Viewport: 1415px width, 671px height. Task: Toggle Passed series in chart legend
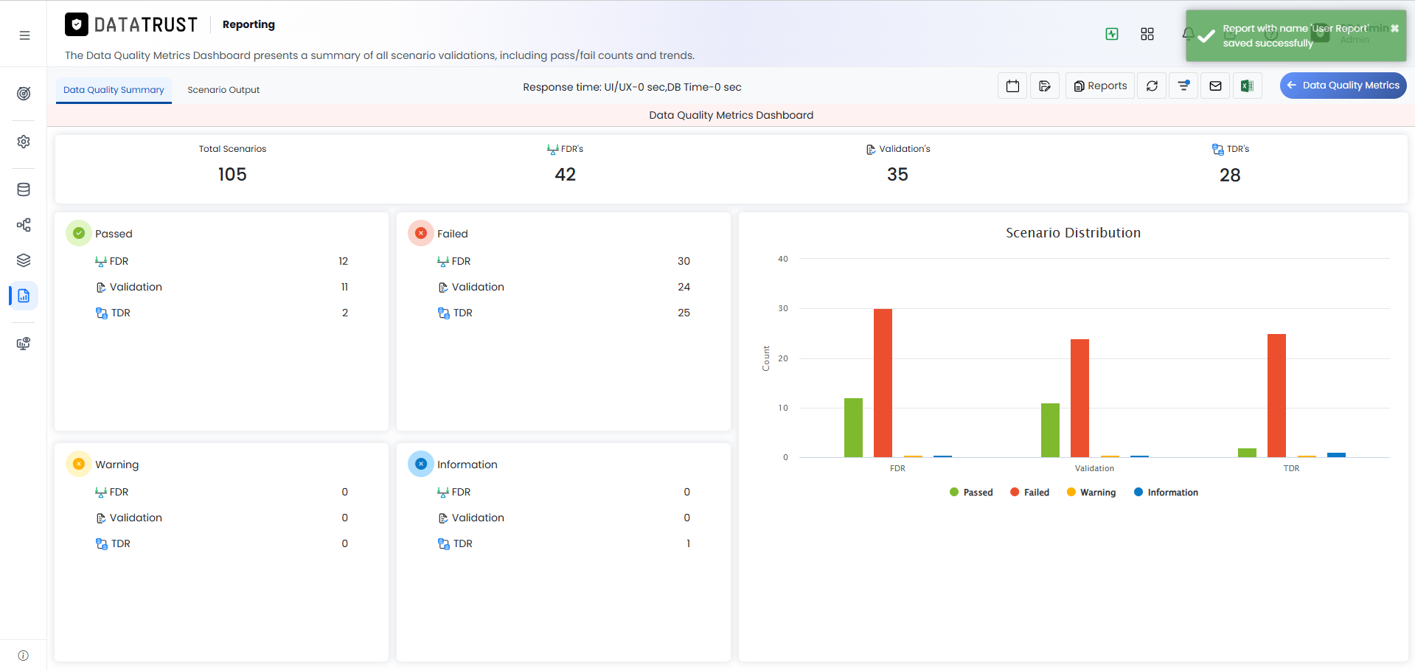971,493
